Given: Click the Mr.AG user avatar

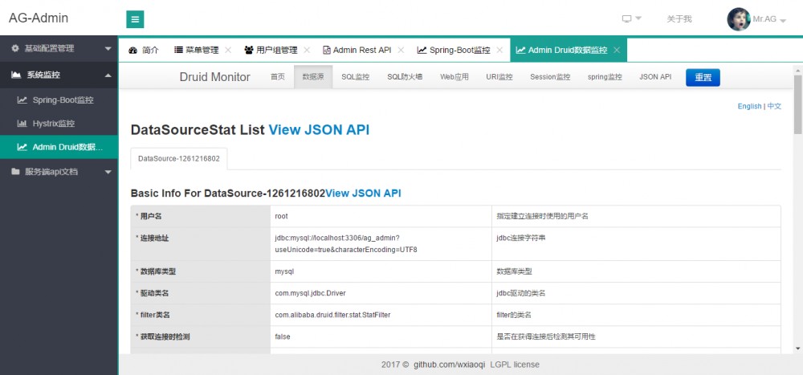Looking at the screenshot, I should 739,19.
